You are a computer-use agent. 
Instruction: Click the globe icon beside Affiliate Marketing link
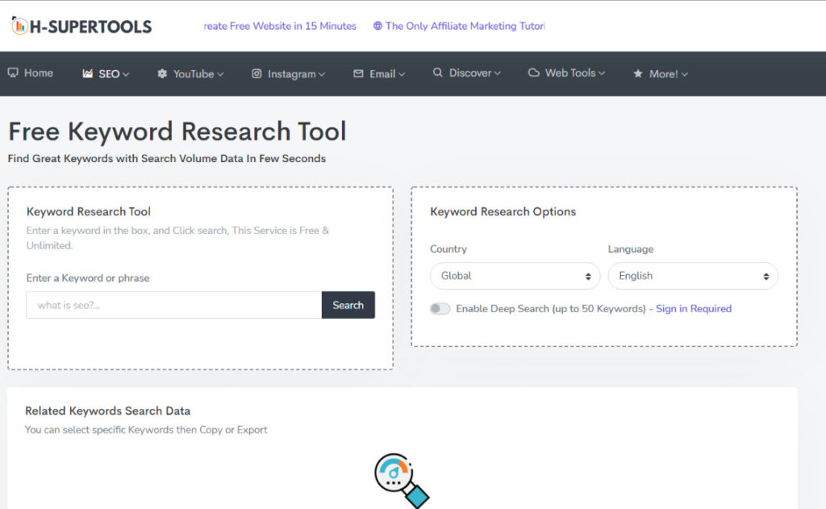(378, 26)
